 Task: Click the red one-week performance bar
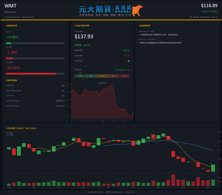(x=9, y=58)
